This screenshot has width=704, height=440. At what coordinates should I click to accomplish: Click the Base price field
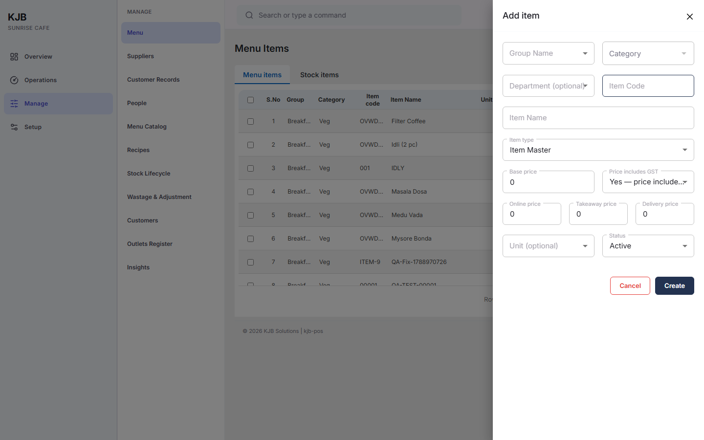click(x=549, y=182)
